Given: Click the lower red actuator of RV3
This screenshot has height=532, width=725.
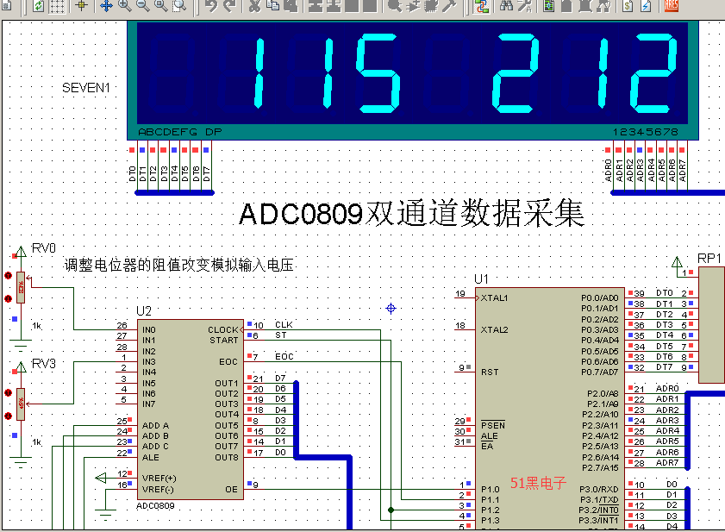Looking at the screenshot, I should click(x=8, y=416).
